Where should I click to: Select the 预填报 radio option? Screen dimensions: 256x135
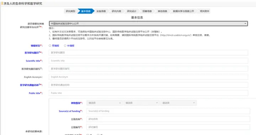coord(50,46)
